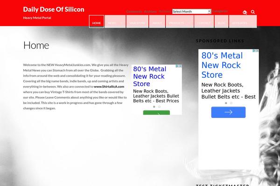Click the SPONSORED LINKS heading
The image size is (280, 186).
(x=220, y=41)
